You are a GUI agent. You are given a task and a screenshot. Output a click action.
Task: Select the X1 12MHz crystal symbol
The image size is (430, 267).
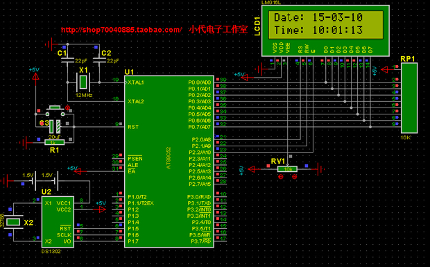pyautogui.click(x=83, y=82)
